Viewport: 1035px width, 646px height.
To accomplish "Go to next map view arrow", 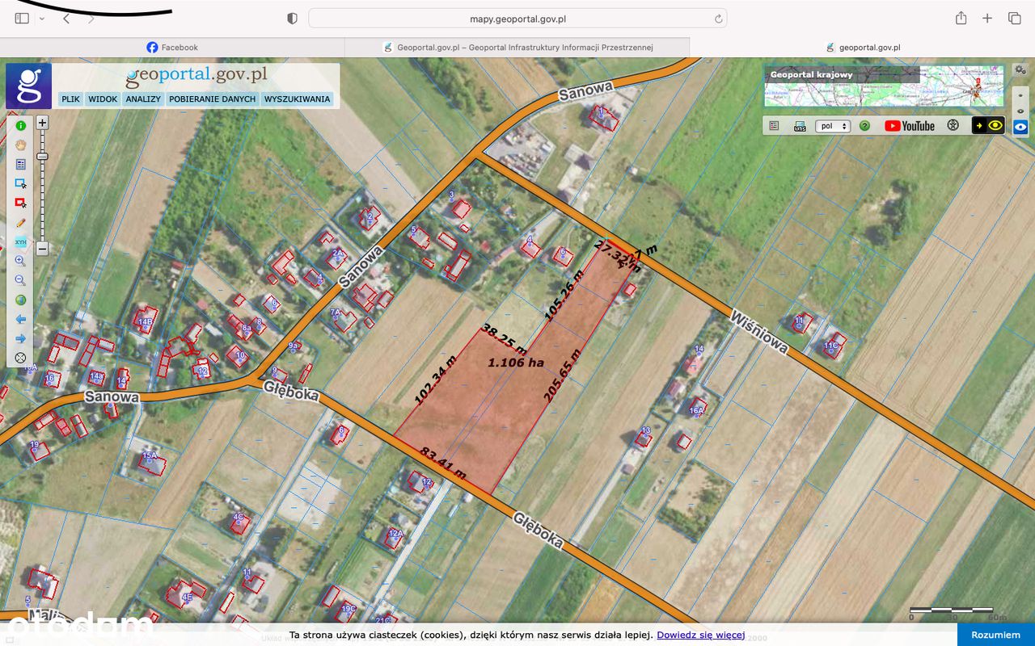I will [x=21, y=338].
